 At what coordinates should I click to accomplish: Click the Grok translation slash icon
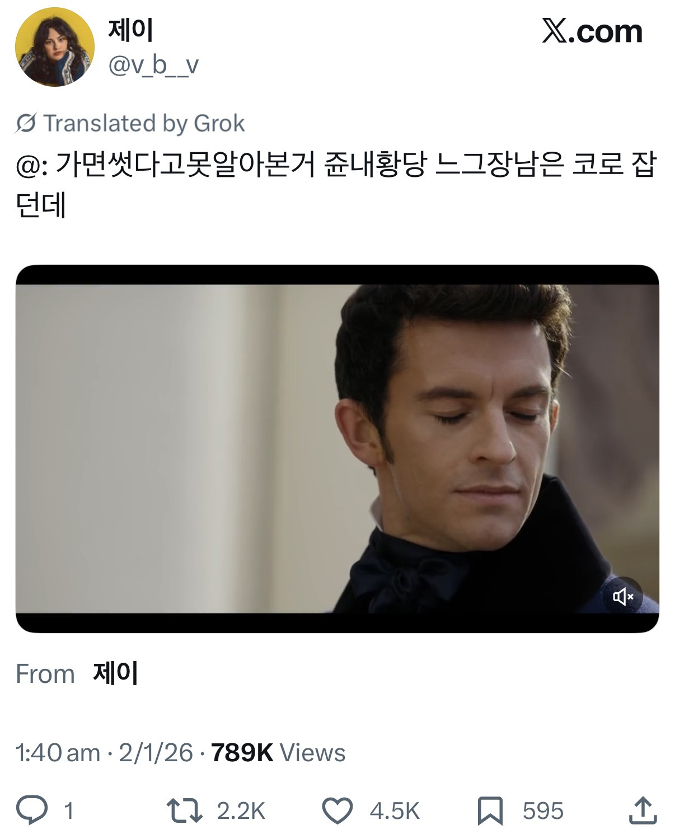[26, 123]
